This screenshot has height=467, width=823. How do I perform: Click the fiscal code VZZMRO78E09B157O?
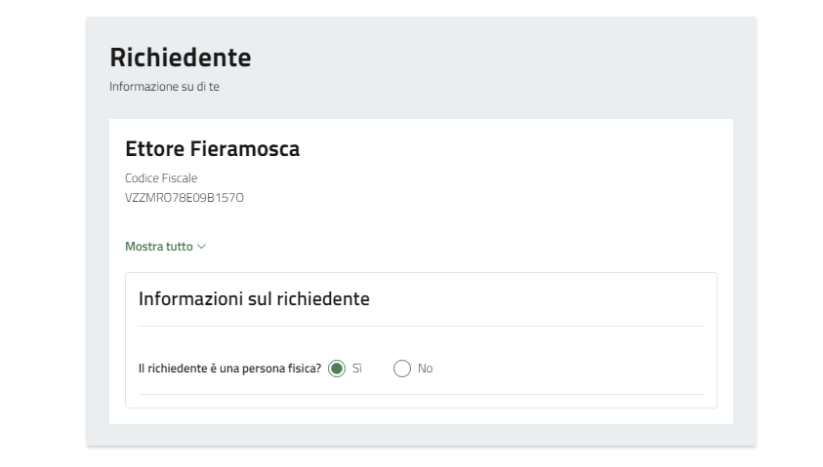185,198
